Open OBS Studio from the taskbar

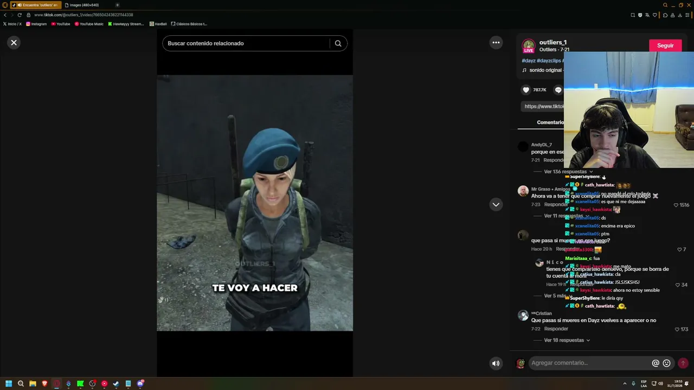click(x=92, y=383)
